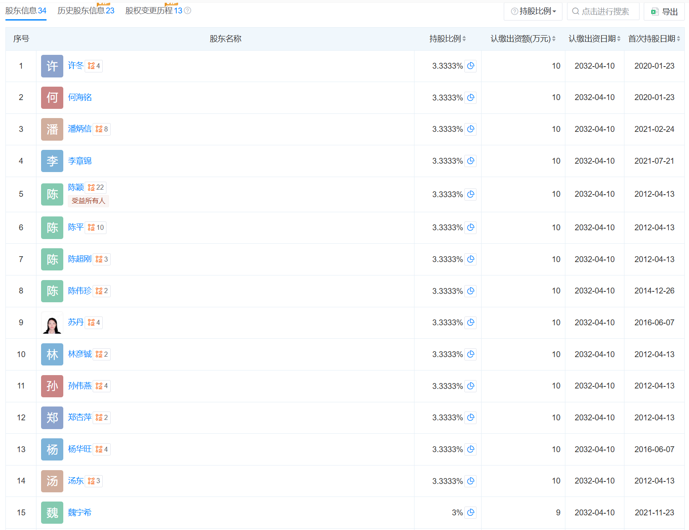The image size is (689, 530).
Task: Click the 点击进行搜索 search field
Action: [605, 12]
